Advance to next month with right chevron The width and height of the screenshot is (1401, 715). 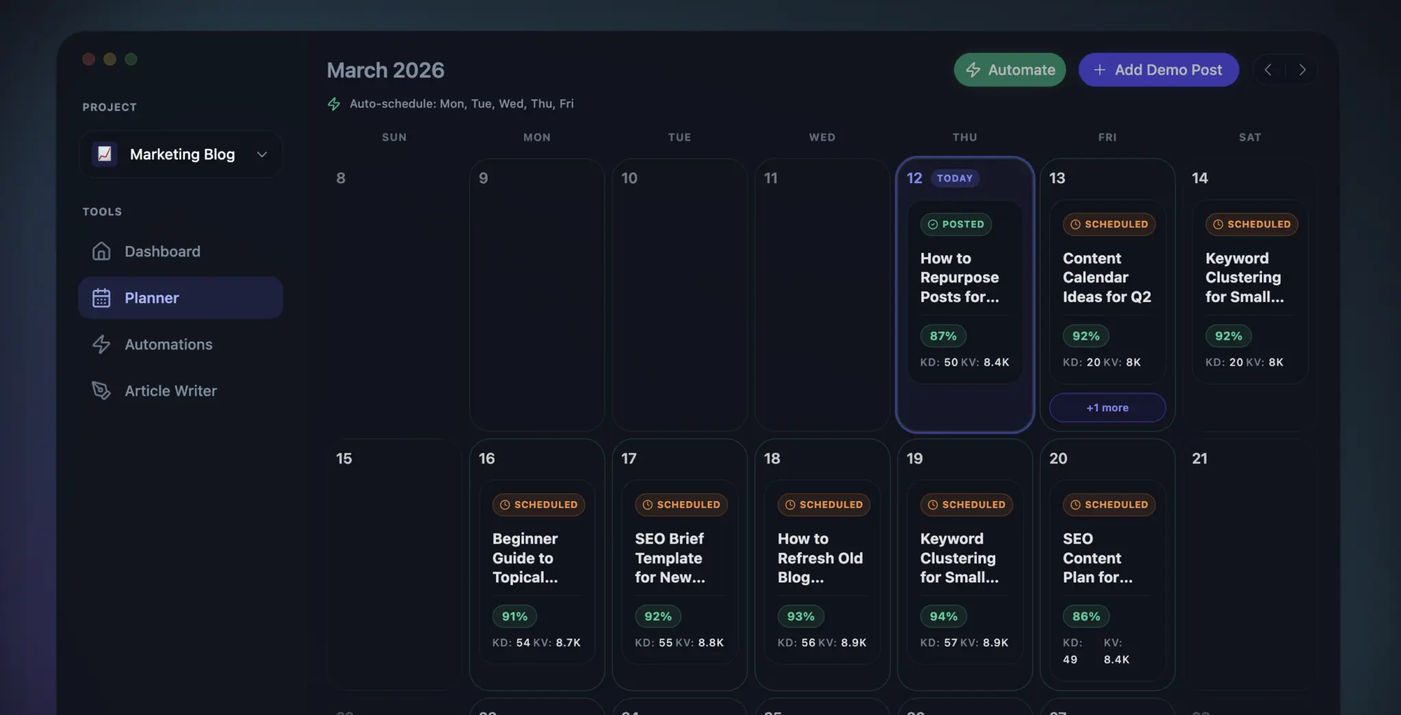pos(1302,69)
